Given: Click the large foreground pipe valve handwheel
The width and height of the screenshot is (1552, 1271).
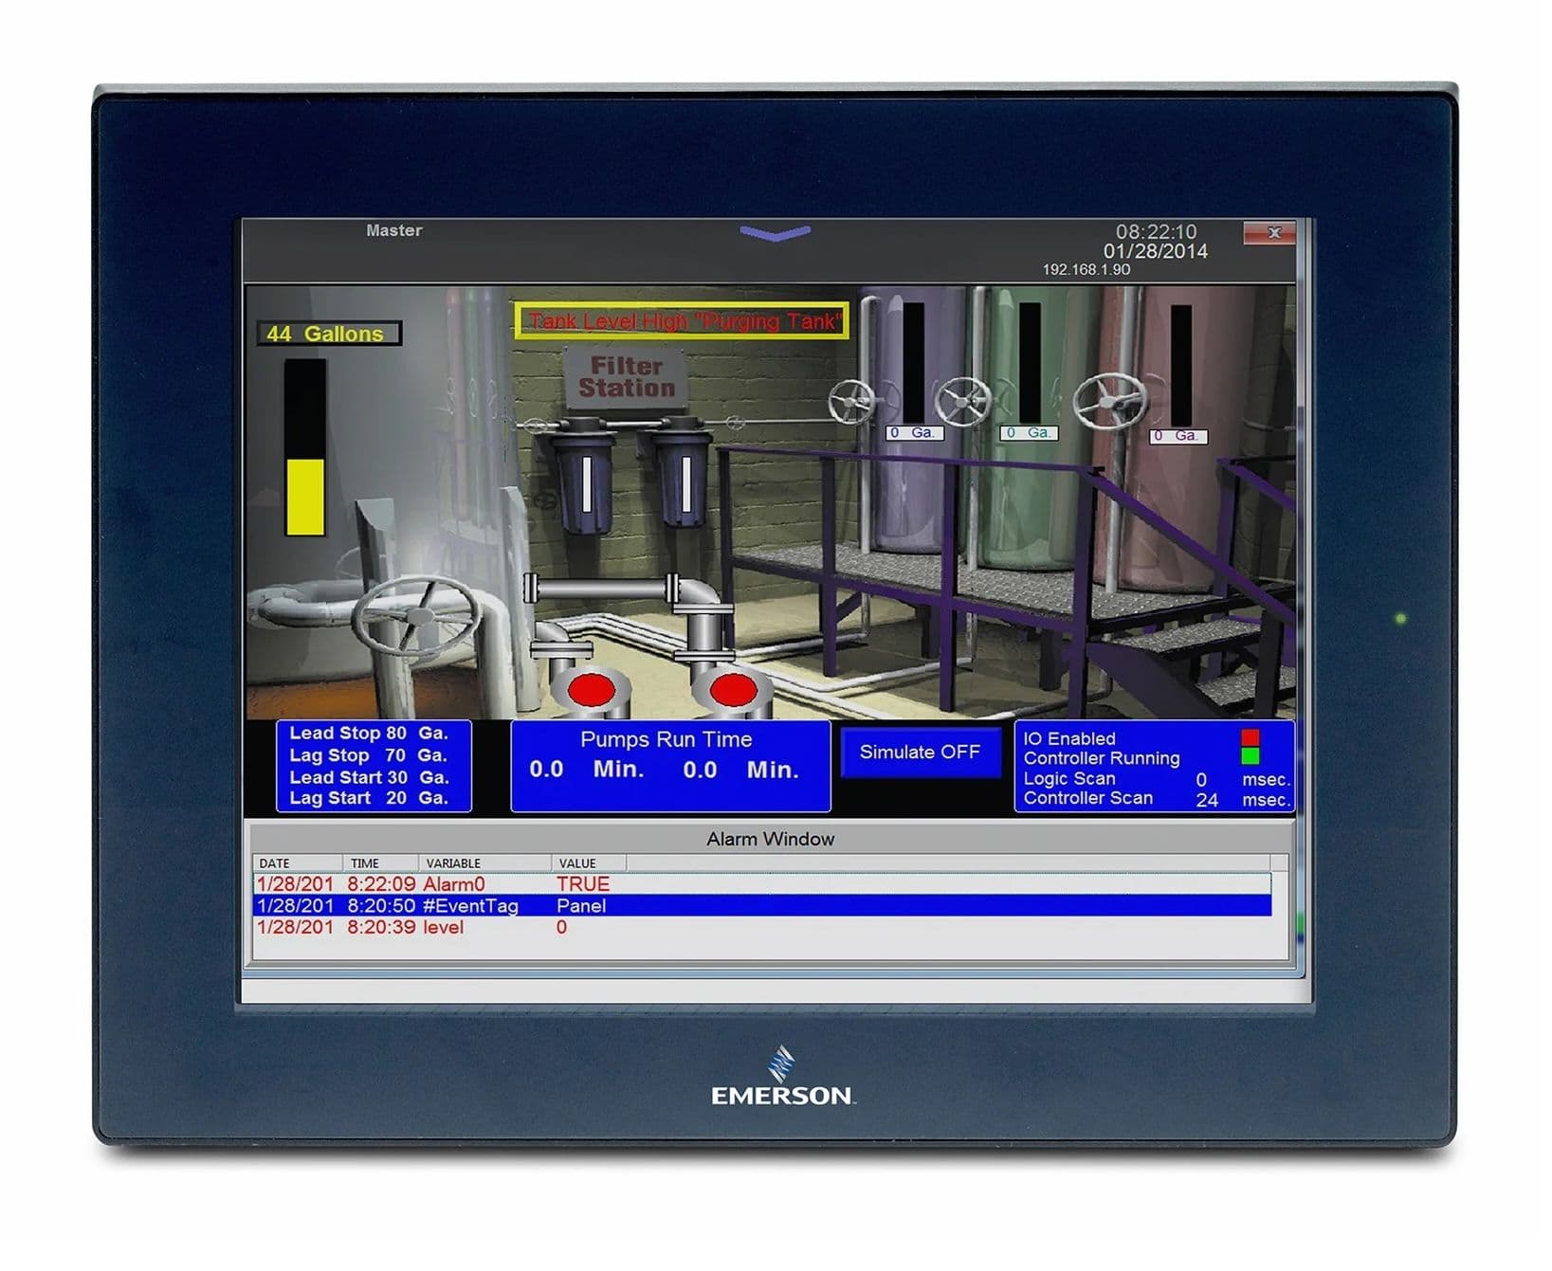Looking at the screenshot, I should (x=417, y=616).
